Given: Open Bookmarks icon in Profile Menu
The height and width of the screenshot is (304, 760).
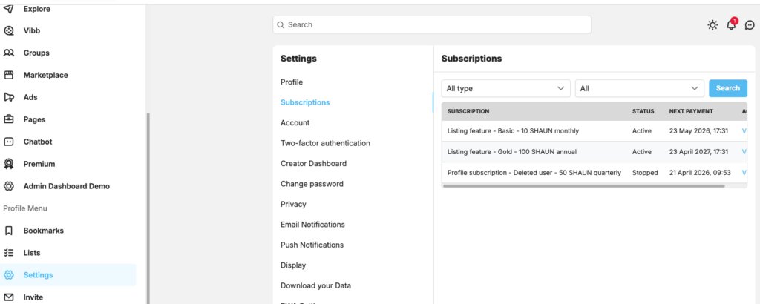Looking at the screenshot, I should pyautogui.click(x=9, y=231).
